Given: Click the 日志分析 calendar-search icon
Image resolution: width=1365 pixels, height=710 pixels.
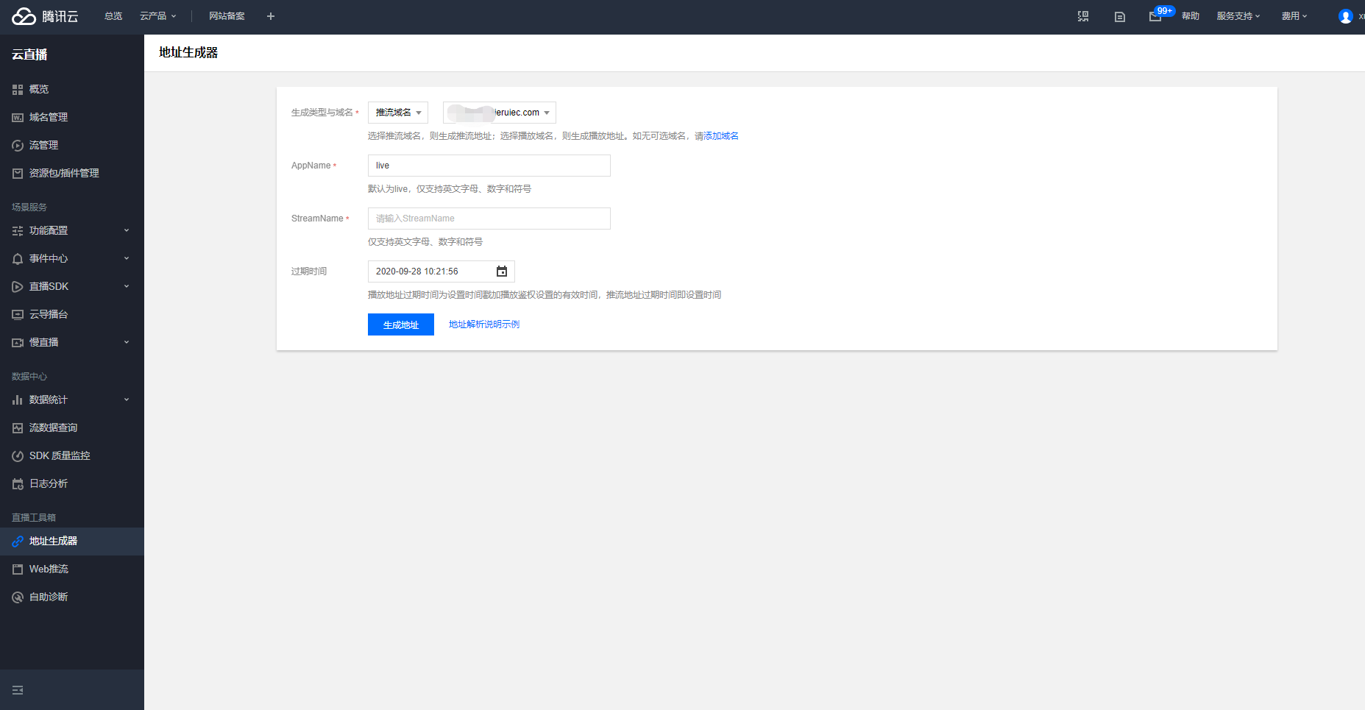Looking at the screenshot, I should click(x=18, y=484).
